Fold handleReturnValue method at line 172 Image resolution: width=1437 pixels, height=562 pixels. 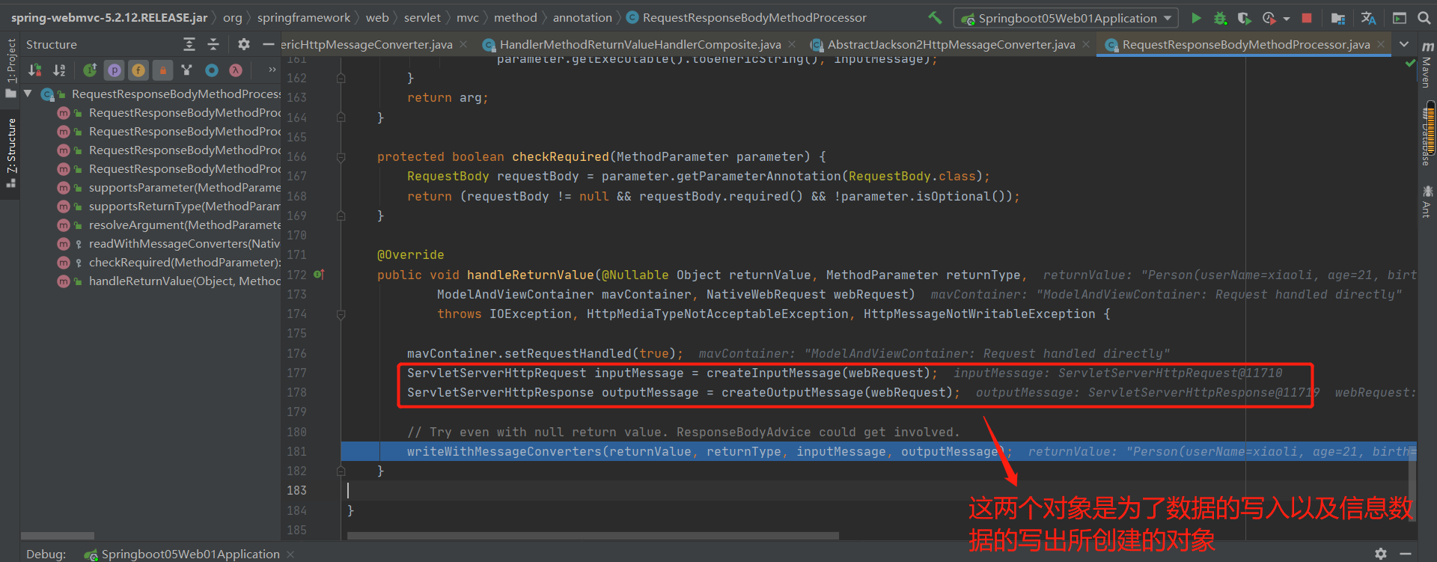(x=341, y=314)
